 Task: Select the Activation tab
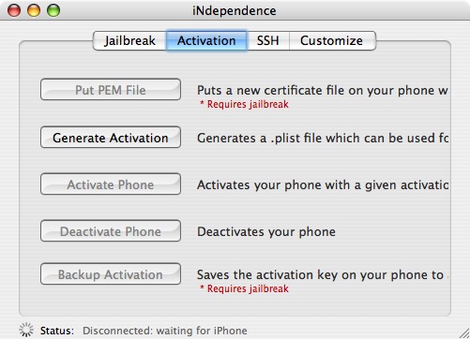(206, 40)
